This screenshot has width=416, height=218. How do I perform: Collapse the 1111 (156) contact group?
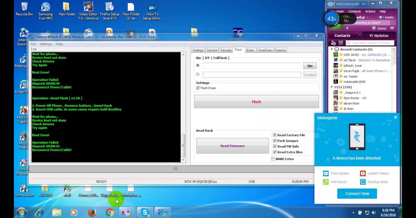pos(332,87)
